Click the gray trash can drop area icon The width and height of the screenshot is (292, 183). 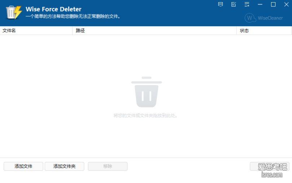(147, 92)
